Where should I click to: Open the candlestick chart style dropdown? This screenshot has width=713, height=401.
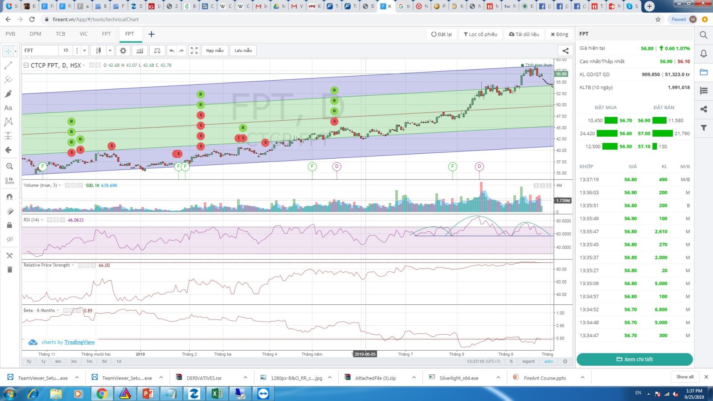[x=110, y=50]
